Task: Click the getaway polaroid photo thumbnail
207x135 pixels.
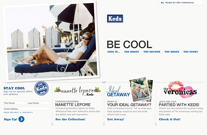Action: tap(141, 90)
